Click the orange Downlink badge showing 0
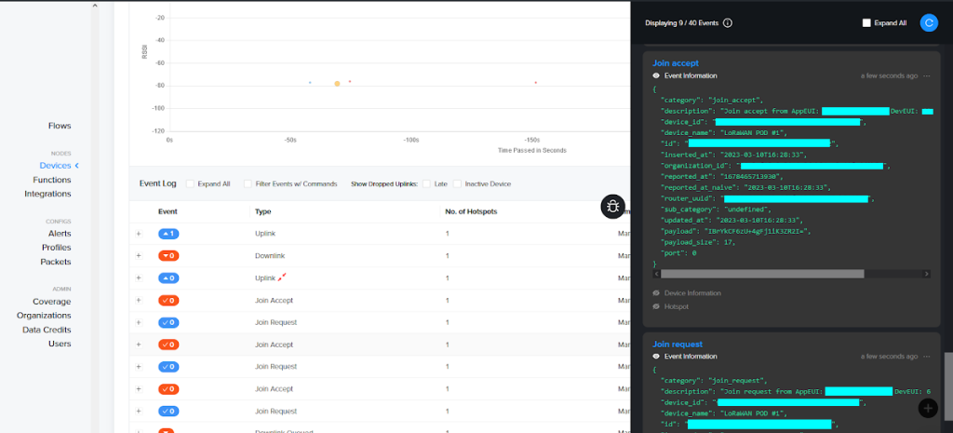This screenshot has width=953, height=433. pyautogui.click(x=168, y=255)
